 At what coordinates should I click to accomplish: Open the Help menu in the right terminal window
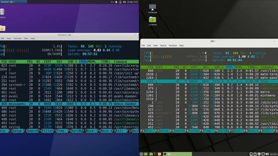(181, 45)
